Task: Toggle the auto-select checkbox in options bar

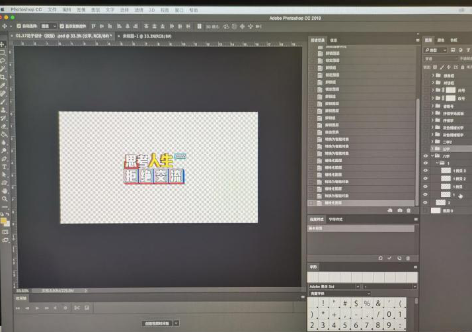Action: (x=18, y=25)
